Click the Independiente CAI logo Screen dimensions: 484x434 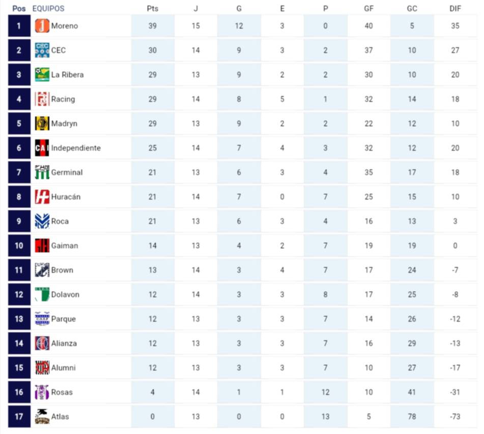(42, 148)
